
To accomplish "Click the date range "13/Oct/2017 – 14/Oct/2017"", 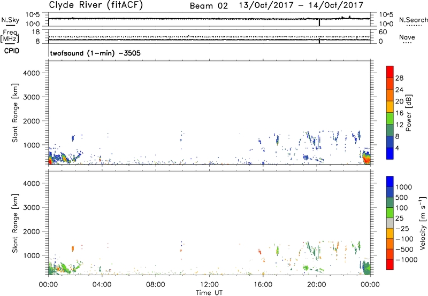I will pyautogui.click(x=301, y=5).
